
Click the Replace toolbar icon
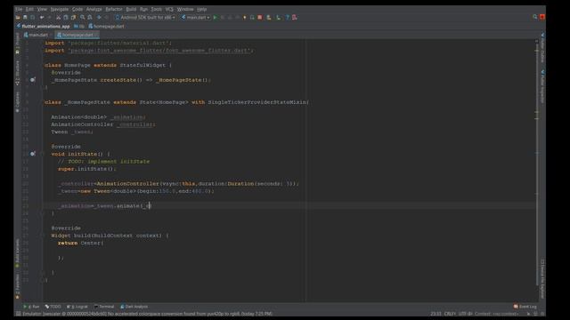coord(90,18)
